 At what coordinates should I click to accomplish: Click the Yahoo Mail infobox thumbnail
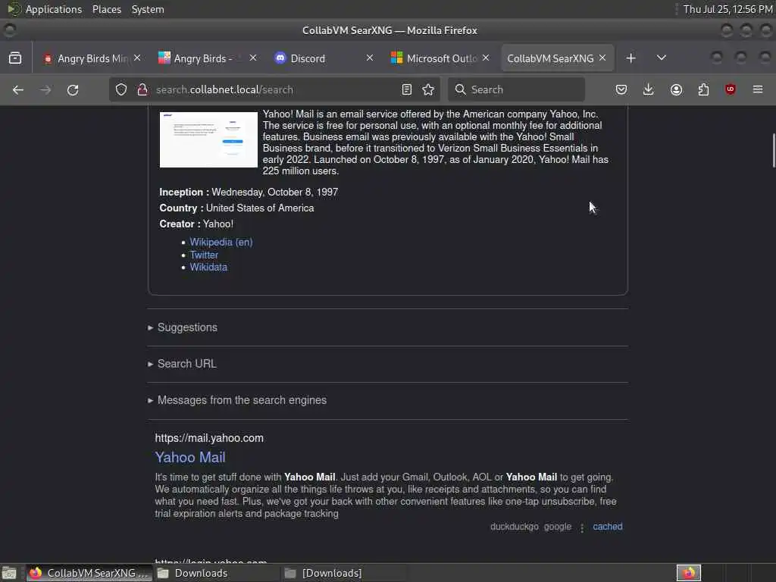[x=208, y=139]
